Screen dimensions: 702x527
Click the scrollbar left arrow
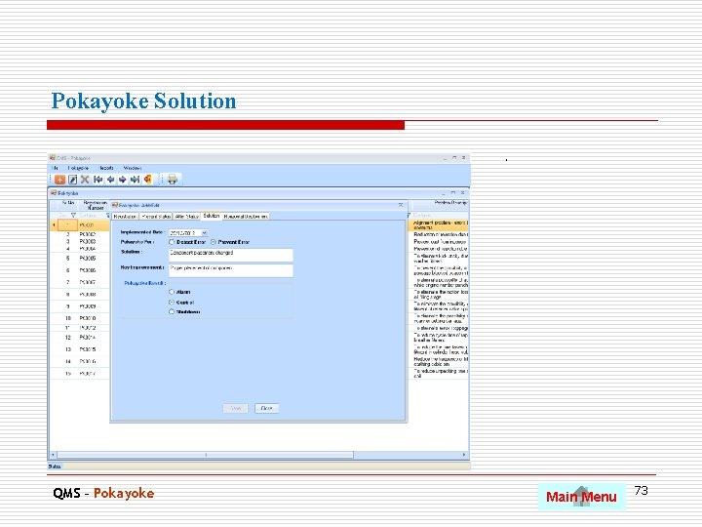[54, 455]
